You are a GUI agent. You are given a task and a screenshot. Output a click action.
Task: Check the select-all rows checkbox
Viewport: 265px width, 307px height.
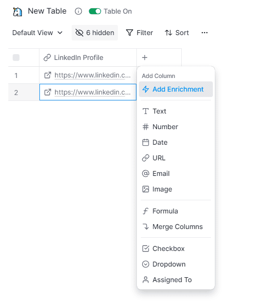(16, 58)
